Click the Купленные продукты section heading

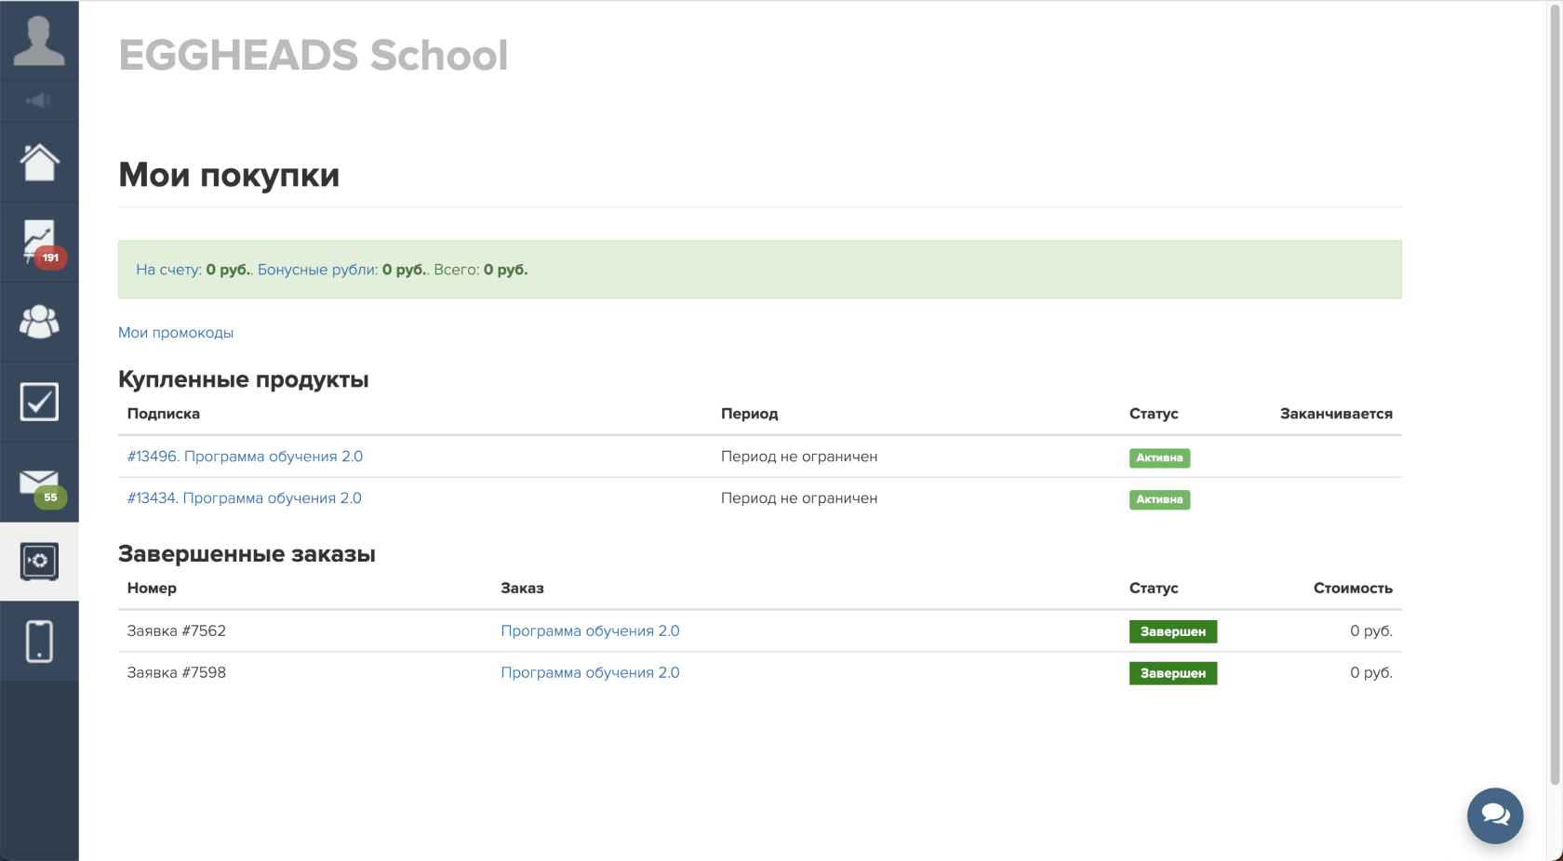(244, 379)
